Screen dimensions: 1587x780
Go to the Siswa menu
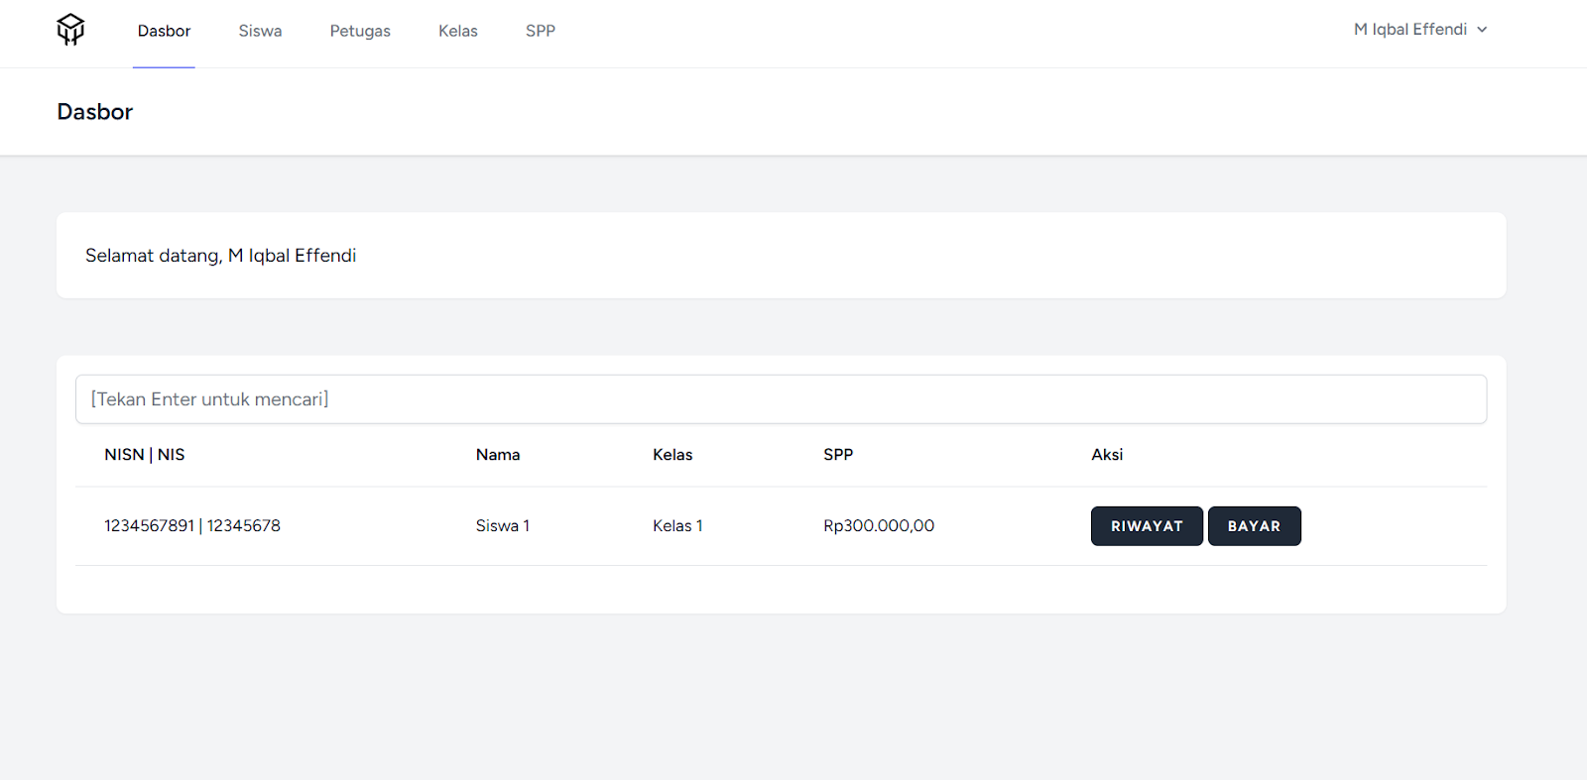coord(260,31)
